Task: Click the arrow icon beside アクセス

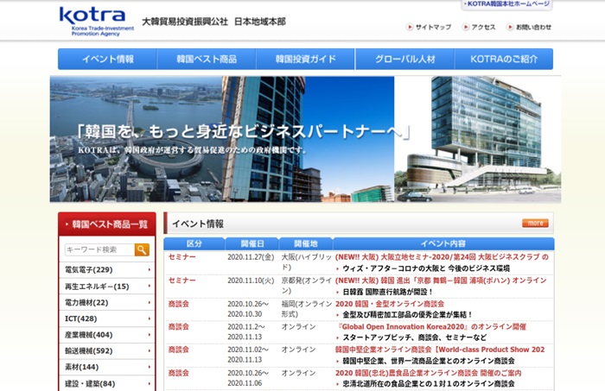Action: pos(466,27)
